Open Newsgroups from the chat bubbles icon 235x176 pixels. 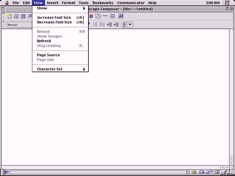[209, 172]
